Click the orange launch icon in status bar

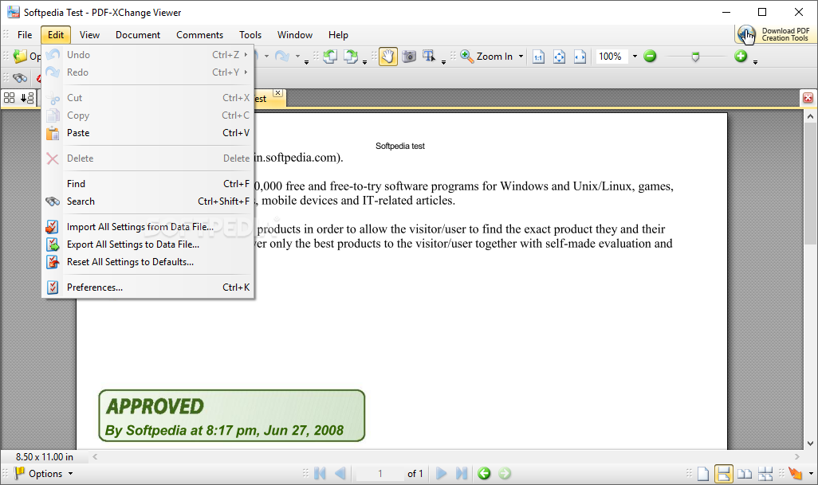795,473
